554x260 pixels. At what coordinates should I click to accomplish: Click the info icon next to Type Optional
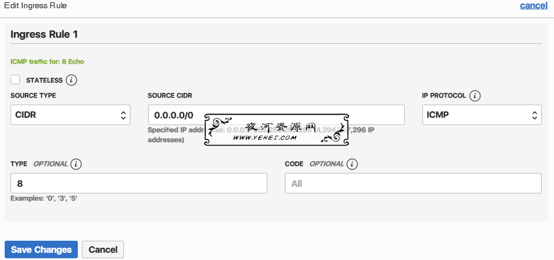click(75, 164)
